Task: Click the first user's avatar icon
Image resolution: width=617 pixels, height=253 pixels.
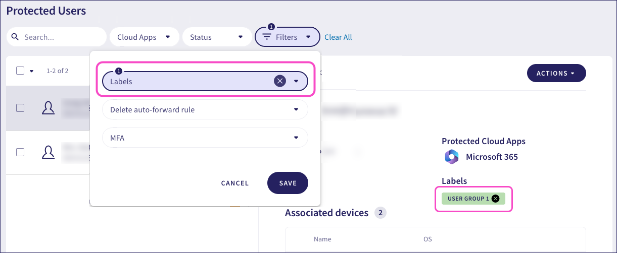Action: [48, 108]
